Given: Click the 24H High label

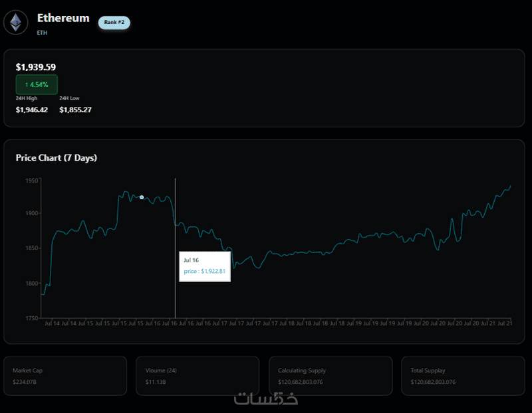Looking at the screenshot, I should point(27,98).
